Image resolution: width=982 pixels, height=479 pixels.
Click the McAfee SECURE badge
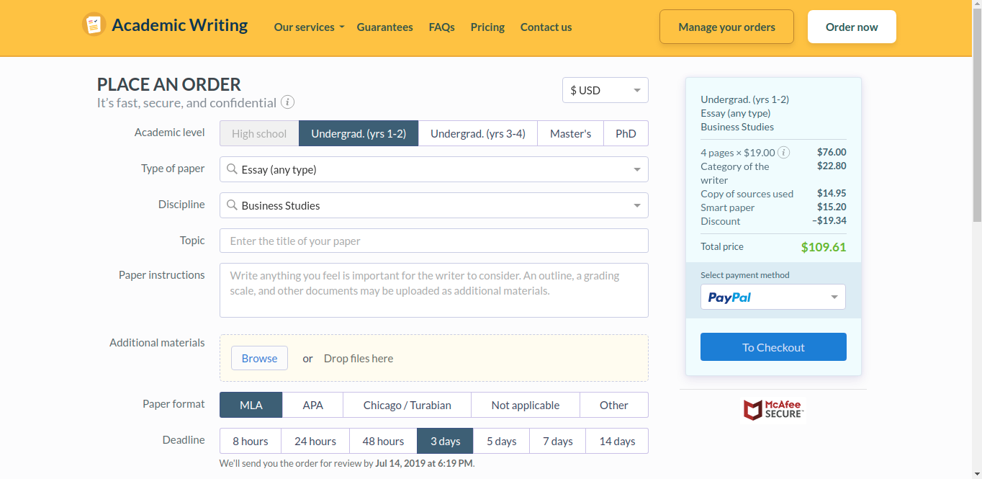pyautogui.click(x=773, y=410)
